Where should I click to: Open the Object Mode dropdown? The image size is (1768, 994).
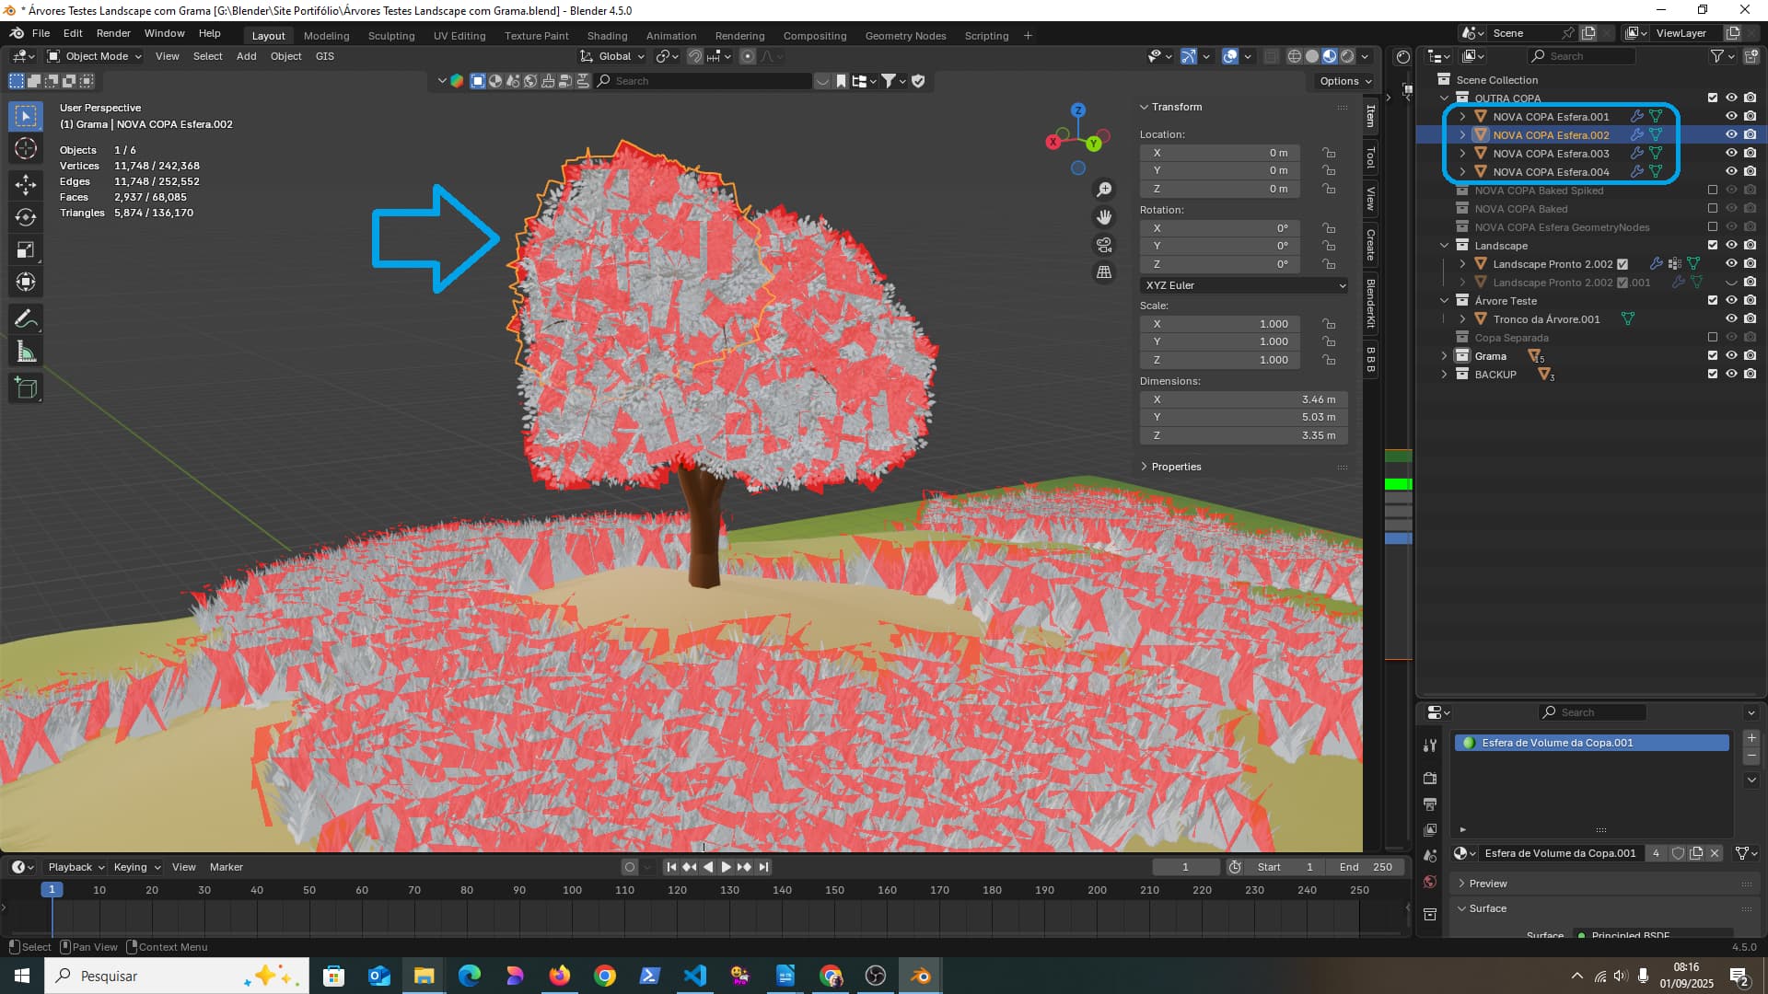click(95, 56)
